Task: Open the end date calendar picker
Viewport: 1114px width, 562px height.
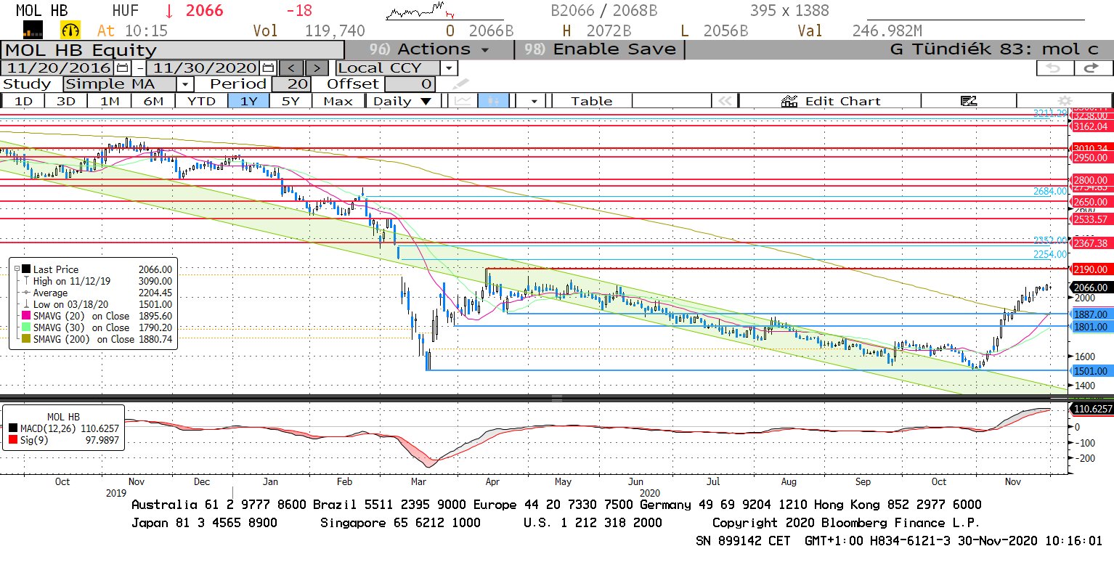Action: (267, 68)
